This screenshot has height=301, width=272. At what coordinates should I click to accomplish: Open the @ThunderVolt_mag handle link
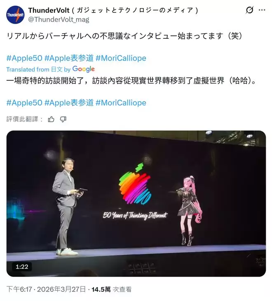(x=59, y=19)
